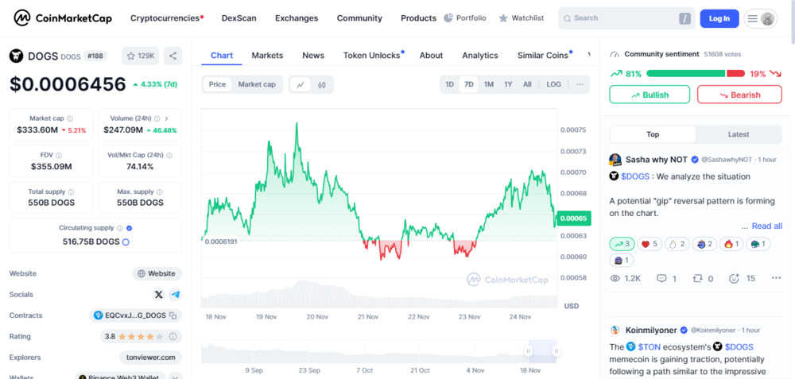Vote Bullish on community sentiment

pyautogui.click(x=650, y=95)
